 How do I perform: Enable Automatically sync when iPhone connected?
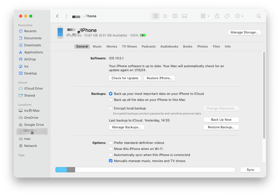111,155
